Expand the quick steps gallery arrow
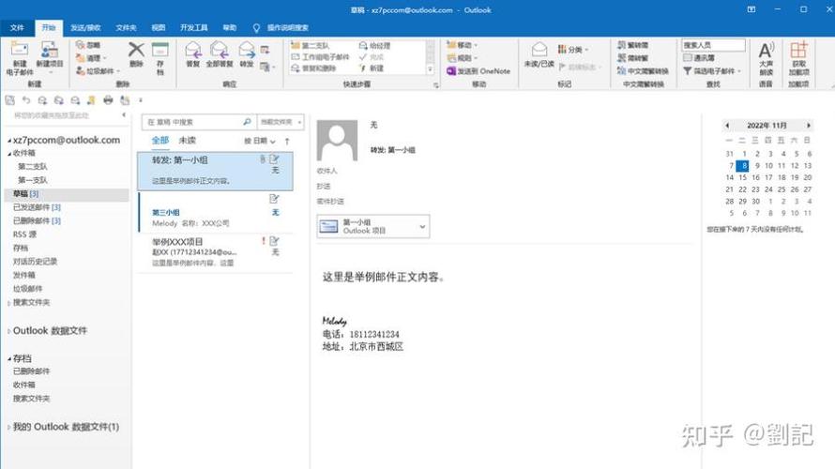This screenshot has width=835, height=469. 431,69
